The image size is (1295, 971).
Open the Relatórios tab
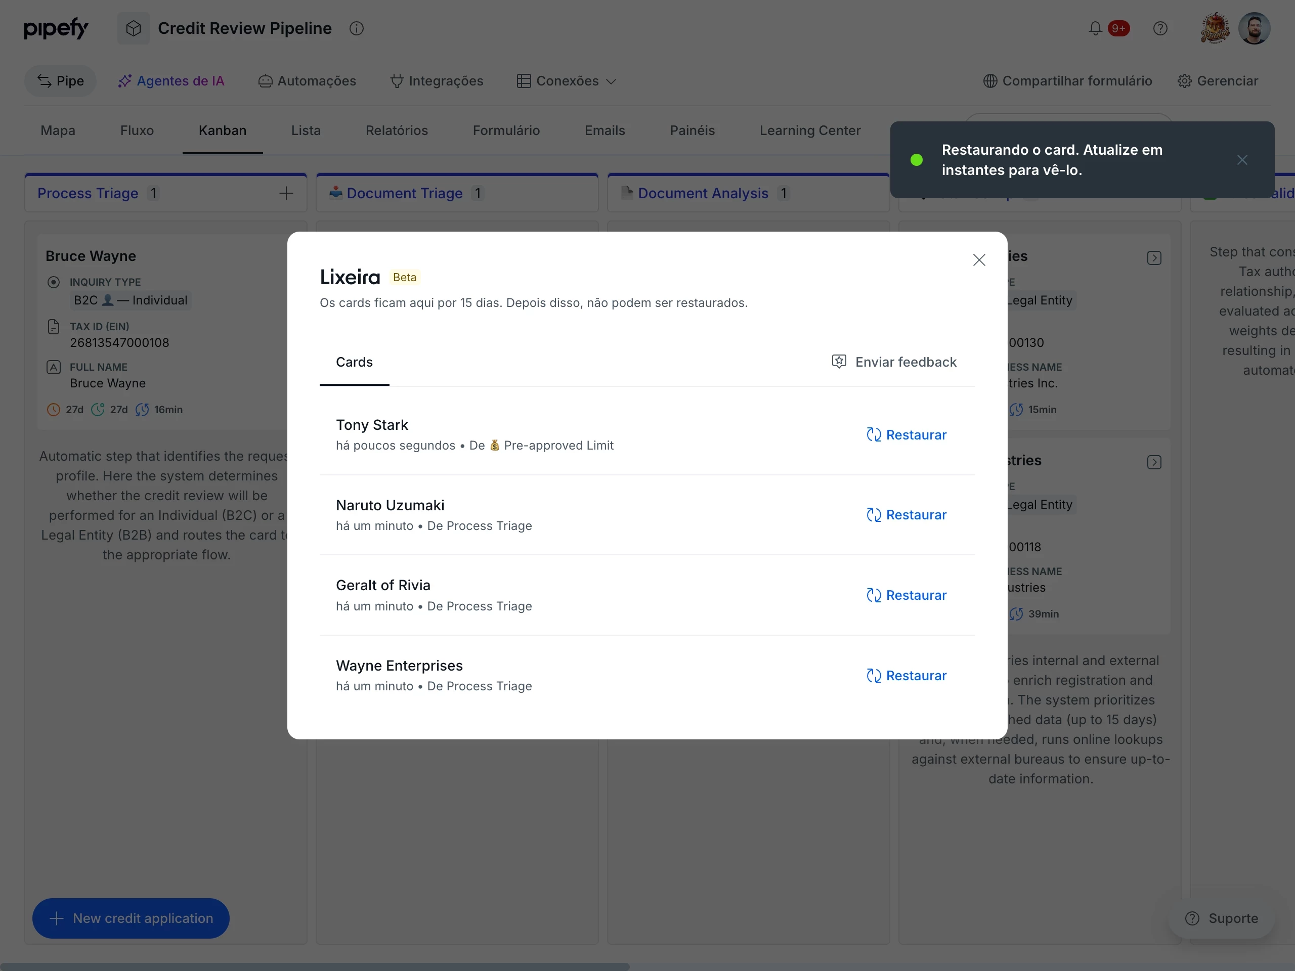coord(397,130)
